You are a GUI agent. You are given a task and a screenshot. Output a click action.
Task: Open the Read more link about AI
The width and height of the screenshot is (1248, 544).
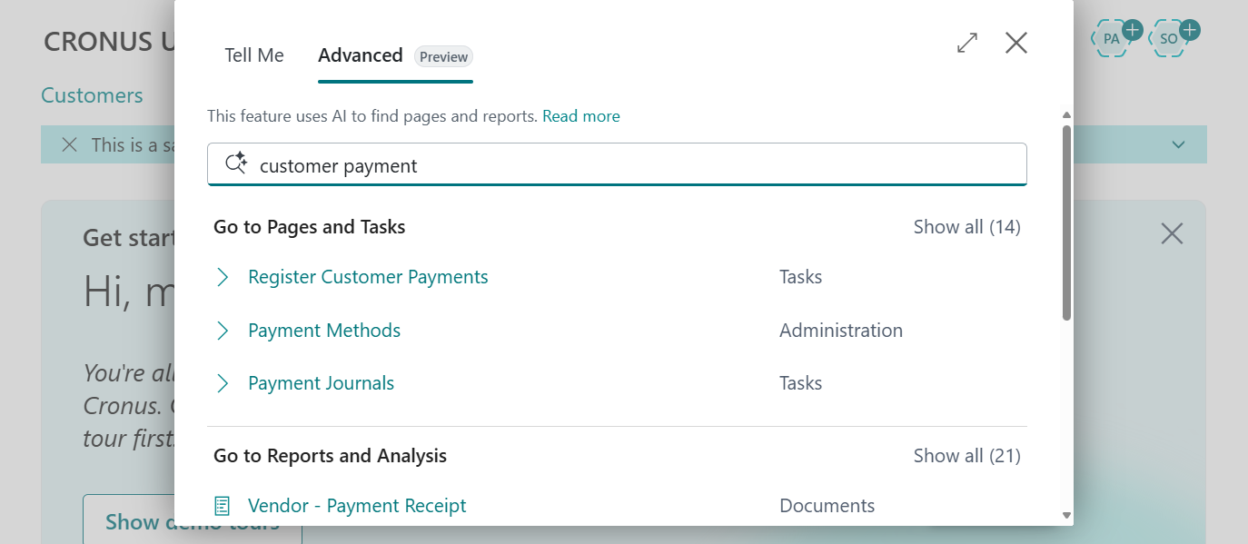pyautogui.click(x=581, y=115)
